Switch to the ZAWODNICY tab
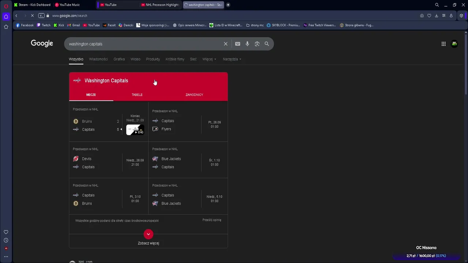 (194, 95)
